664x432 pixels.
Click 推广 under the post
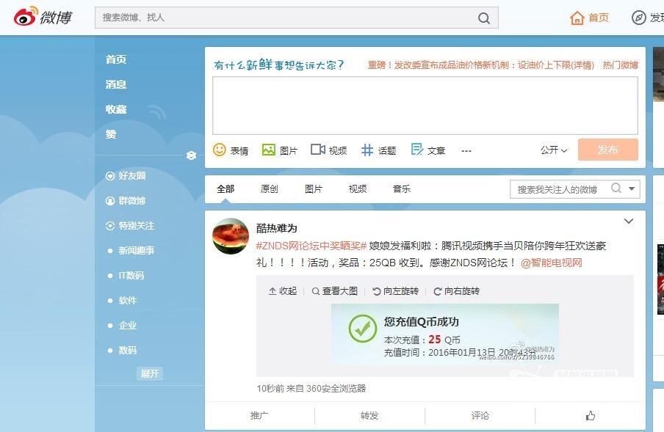pyautogui.click(x=259, y=416)
